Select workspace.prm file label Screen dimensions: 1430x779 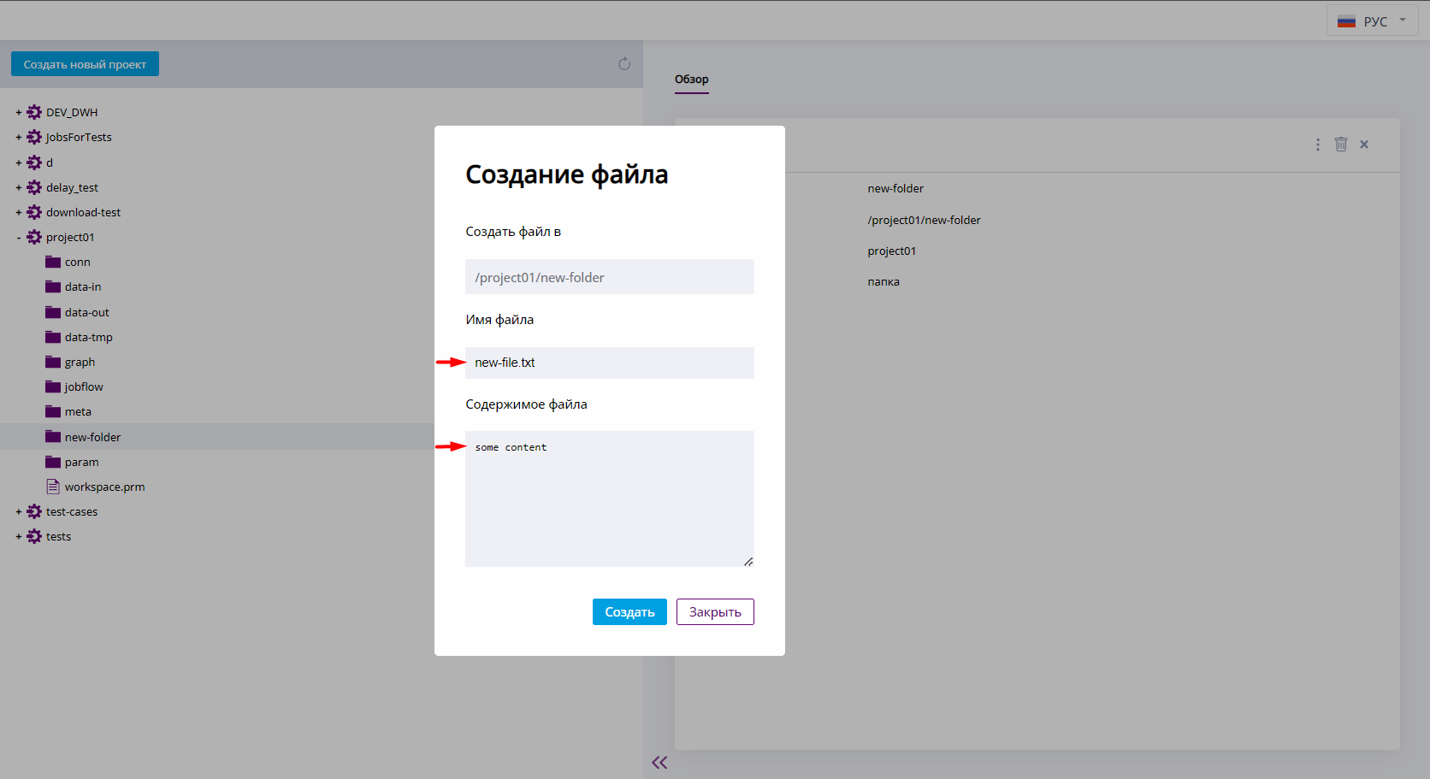click(105, 487)
